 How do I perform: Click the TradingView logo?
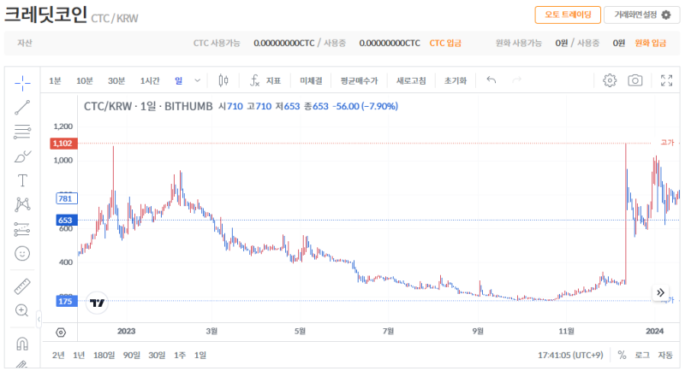97,303
